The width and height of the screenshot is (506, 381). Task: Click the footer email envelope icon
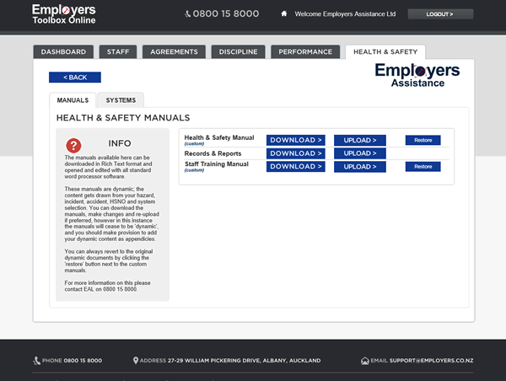pos(365,361)
